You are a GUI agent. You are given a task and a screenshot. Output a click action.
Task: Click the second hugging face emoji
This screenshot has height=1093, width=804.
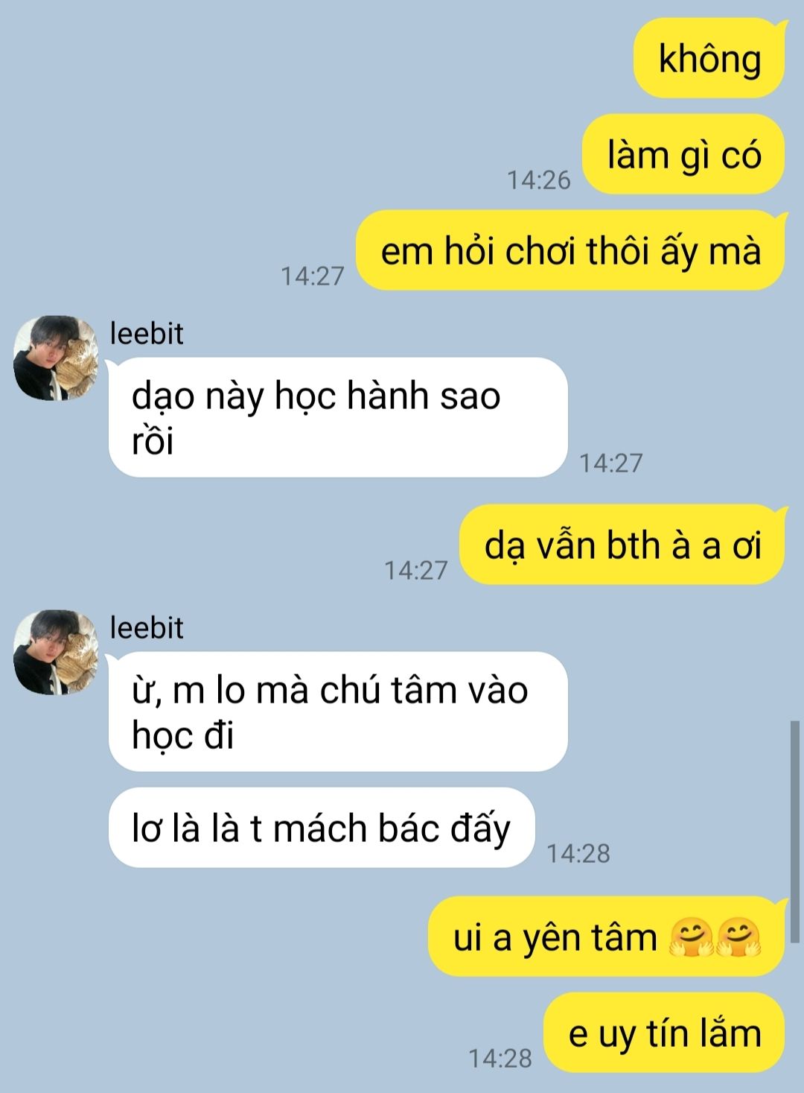pos(738,937)
